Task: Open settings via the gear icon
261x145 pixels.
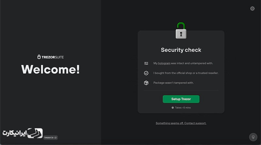Action: (252, 8)
